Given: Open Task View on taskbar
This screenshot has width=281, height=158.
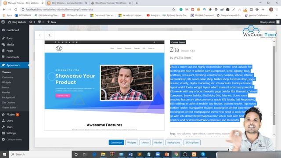Looking at the screenshot, I should click(85, 154).
